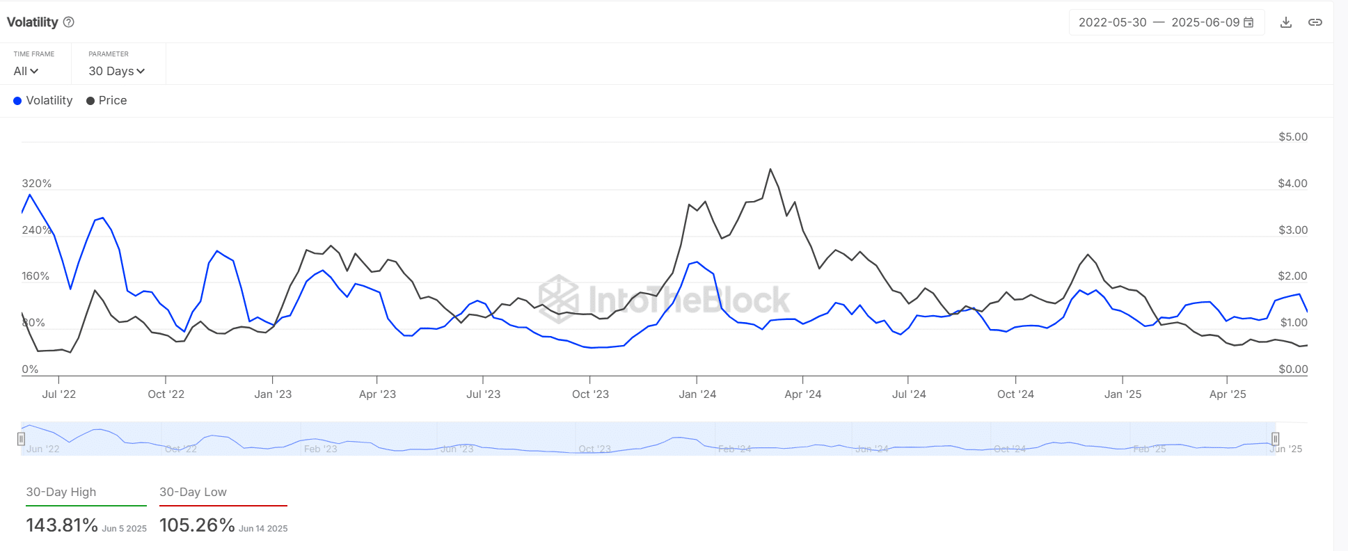The width and height of the screenshot is (1348, 551).
Task: Copy the chart link with chain icon
Action: click(x=1315, y=22)
